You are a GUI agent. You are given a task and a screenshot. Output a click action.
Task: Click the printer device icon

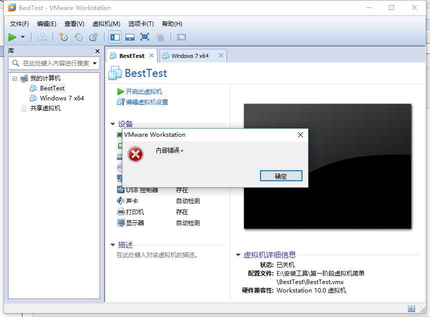pyautogui.click(x=120, y=212)
